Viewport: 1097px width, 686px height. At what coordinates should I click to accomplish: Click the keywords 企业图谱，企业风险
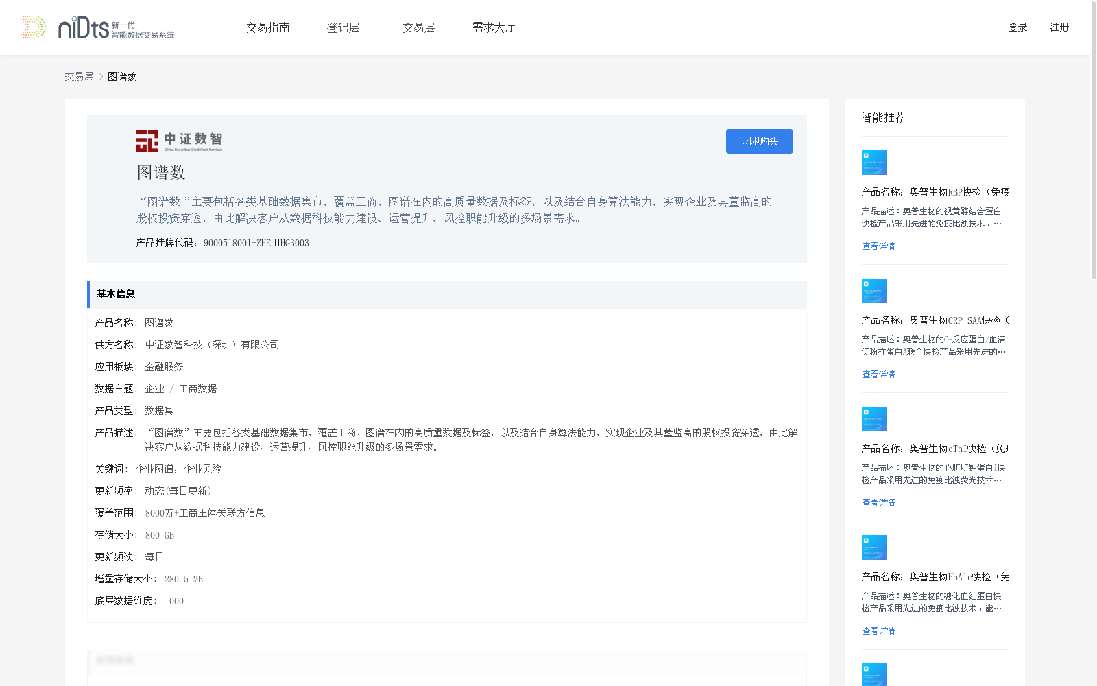(x=178, y=469)
